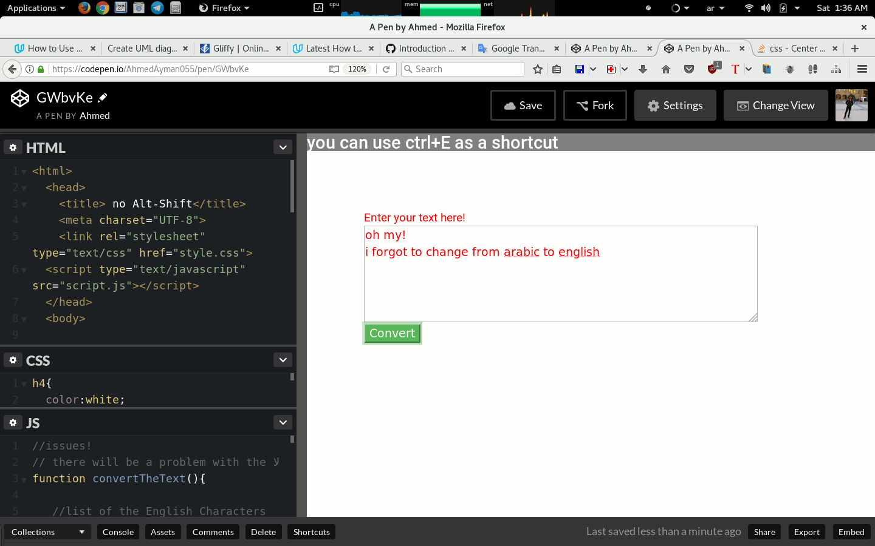The width and height of the screenshot is (875, 546).
Task: Open the Applications menu
Action: (x=36, y=8)
